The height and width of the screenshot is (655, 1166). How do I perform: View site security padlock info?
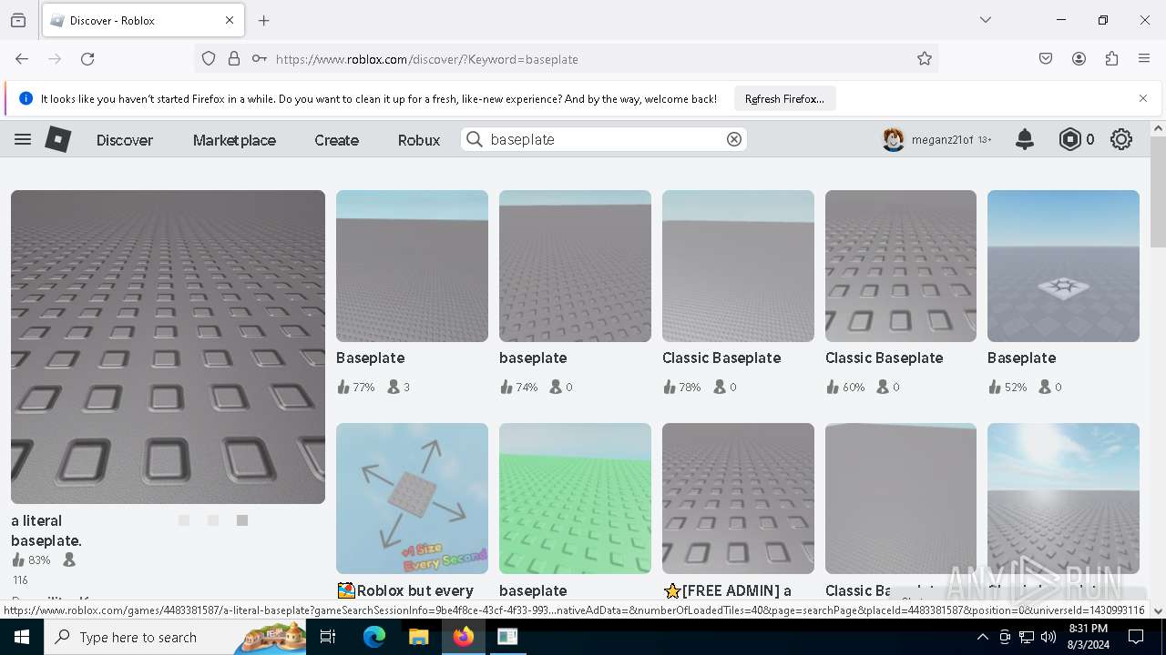point(234,59)
